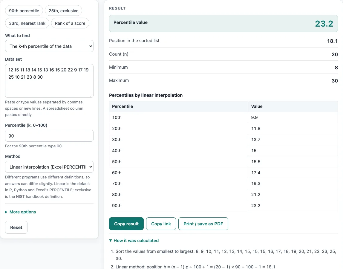Screen dimensions: 343x269
Task: Click Print / save as PDF button
Action: pyautogui.click(x=203, y=224)
